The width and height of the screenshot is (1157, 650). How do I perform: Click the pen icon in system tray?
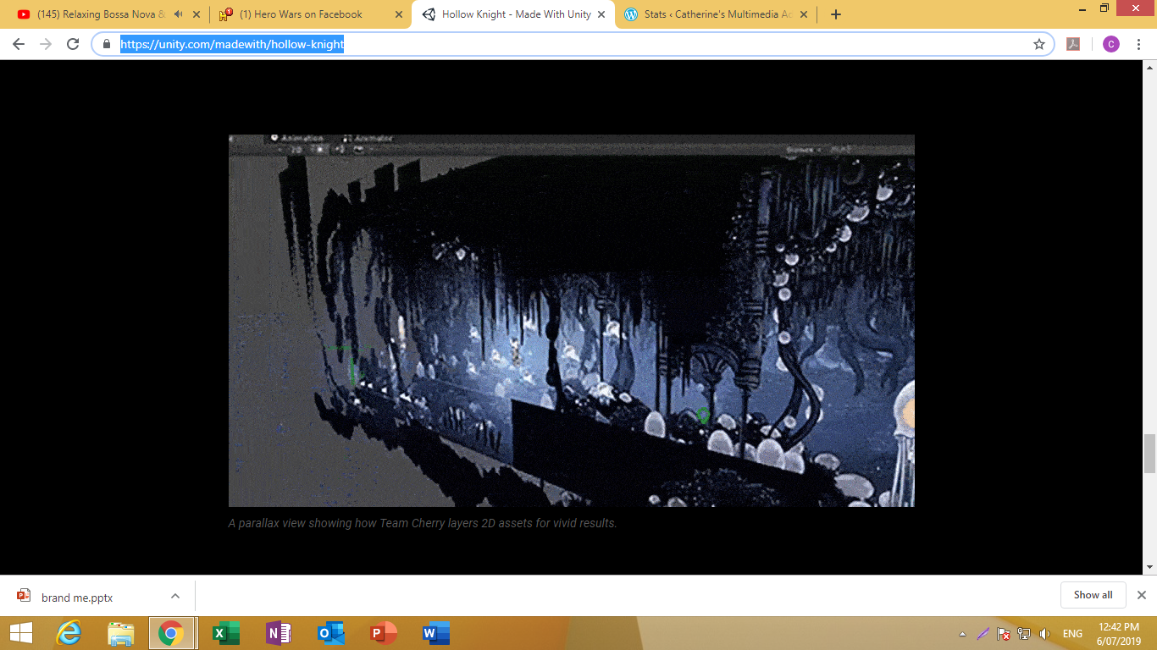[983, 634]
